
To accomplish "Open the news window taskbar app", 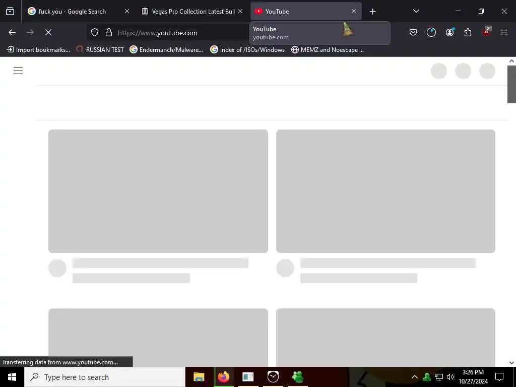I will click(x=248, y=377).
